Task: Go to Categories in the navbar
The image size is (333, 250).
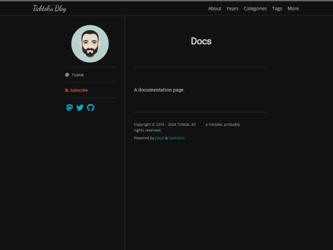Action: click(255, 9)
